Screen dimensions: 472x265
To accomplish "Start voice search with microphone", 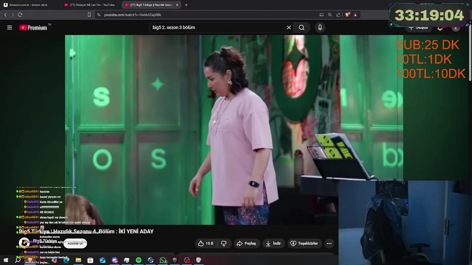I will (x=320, y=28).
